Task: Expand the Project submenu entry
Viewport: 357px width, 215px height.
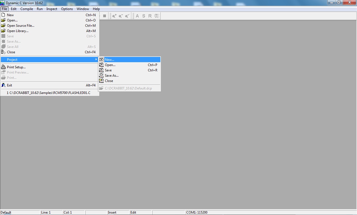Action: (x=50, y=60)
